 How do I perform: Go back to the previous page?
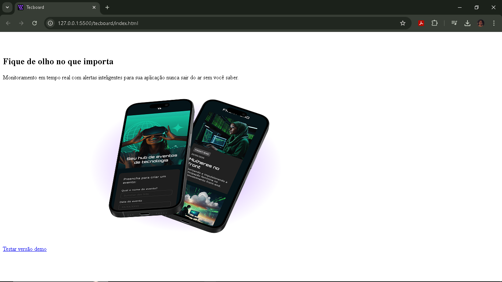point(8,23)
